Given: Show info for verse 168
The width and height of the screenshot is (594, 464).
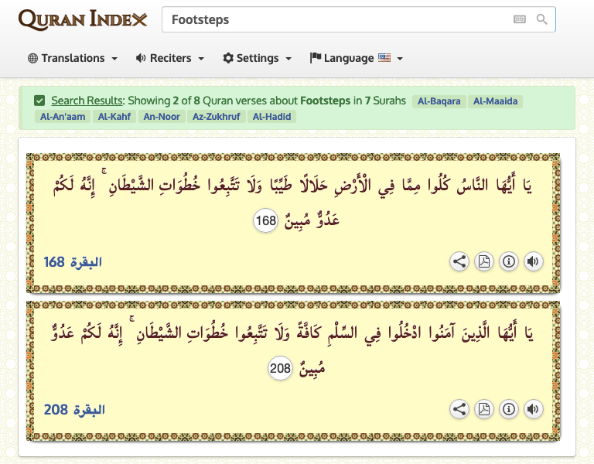Looking at the screenshot, I should click(x=508, y=261).
